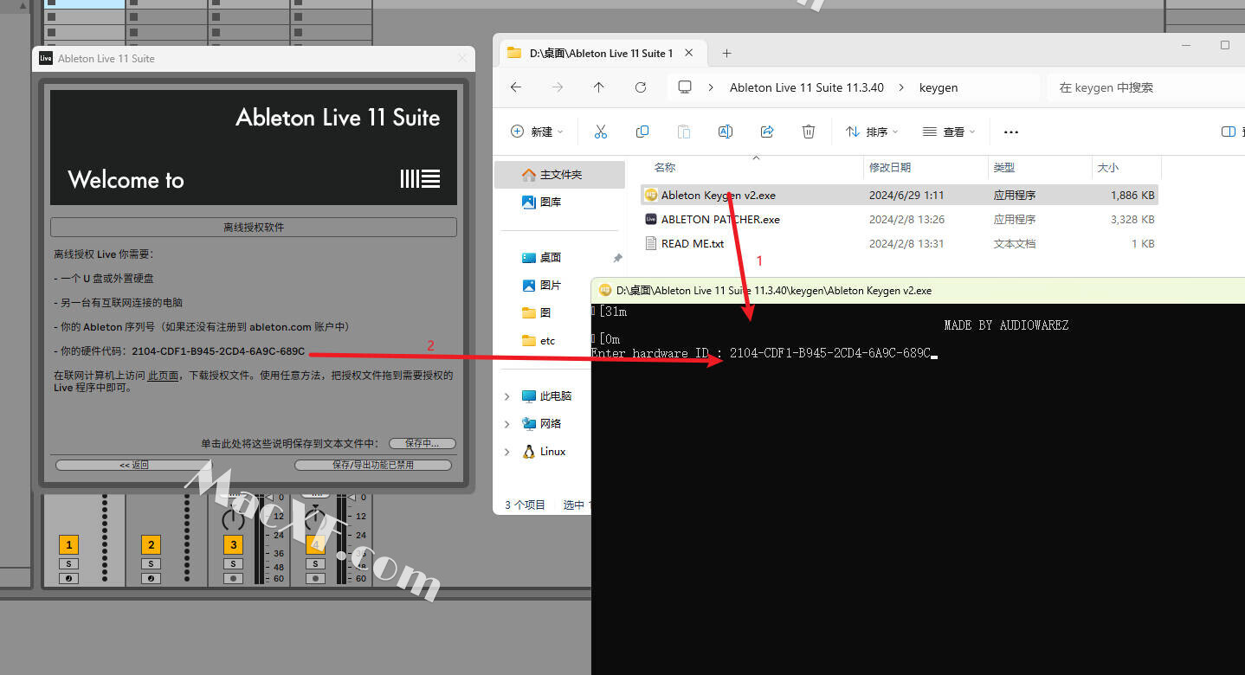Click the << 返回 back button

[134, 465]
